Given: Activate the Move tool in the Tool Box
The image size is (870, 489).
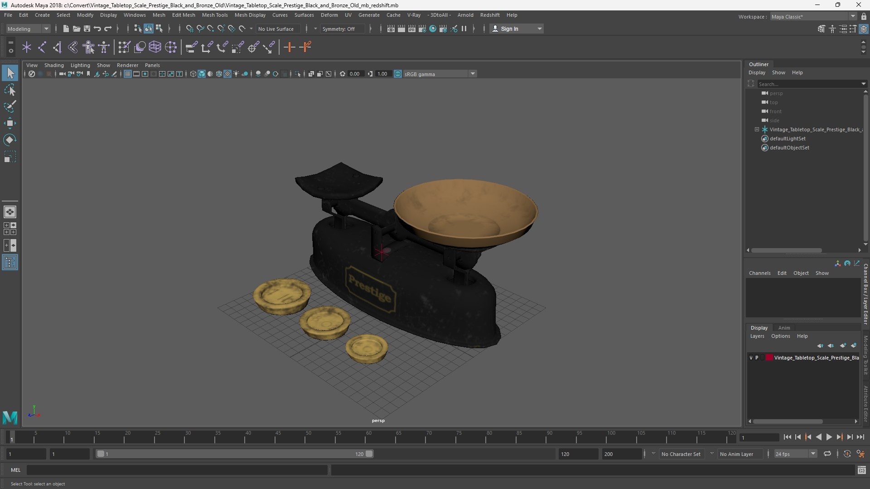Looking at the screenshot, I should (10, 123).
